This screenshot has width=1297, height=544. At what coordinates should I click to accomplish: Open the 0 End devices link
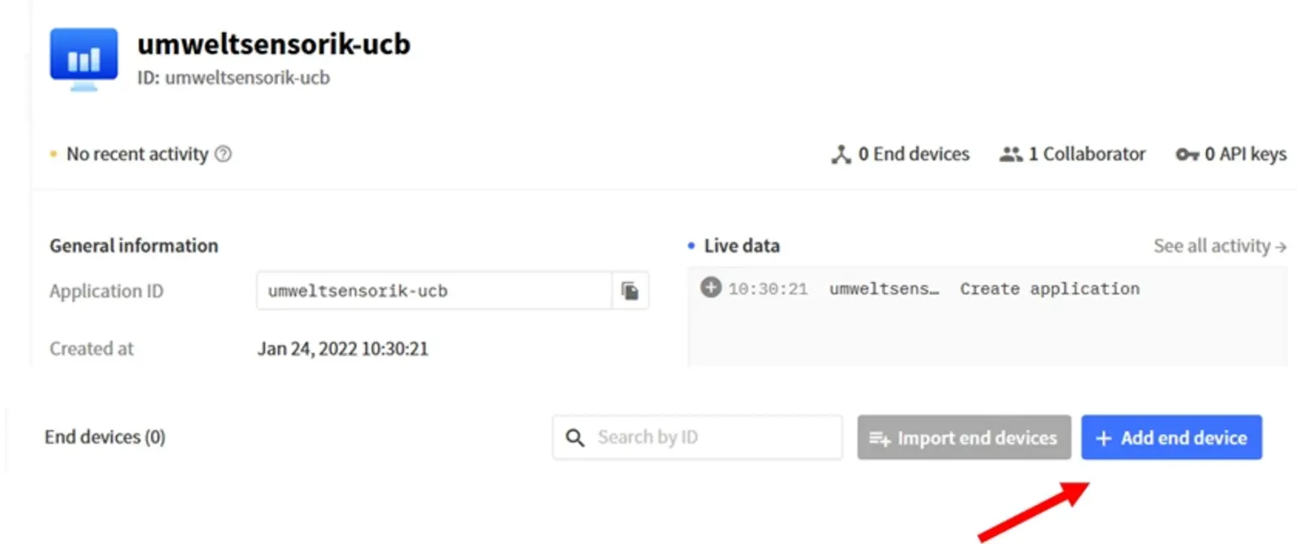point(913,154)
